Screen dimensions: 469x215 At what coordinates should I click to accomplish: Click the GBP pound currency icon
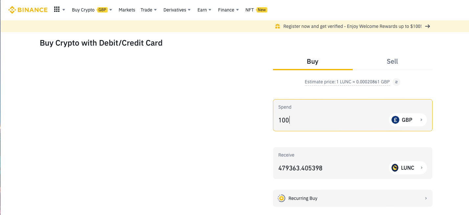395,120
